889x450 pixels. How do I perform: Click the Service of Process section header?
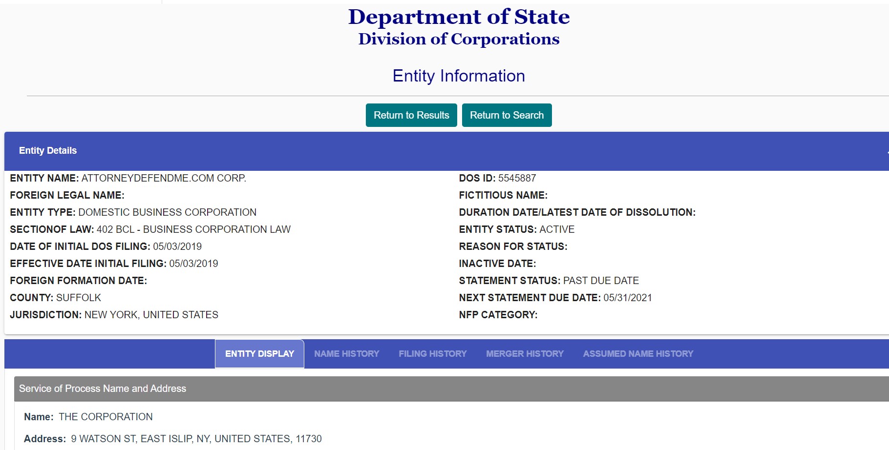pos(451,389)
